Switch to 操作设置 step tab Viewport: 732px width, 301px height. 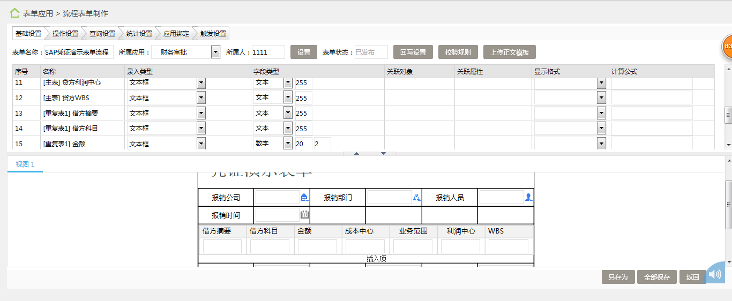(x=65, y=33)
